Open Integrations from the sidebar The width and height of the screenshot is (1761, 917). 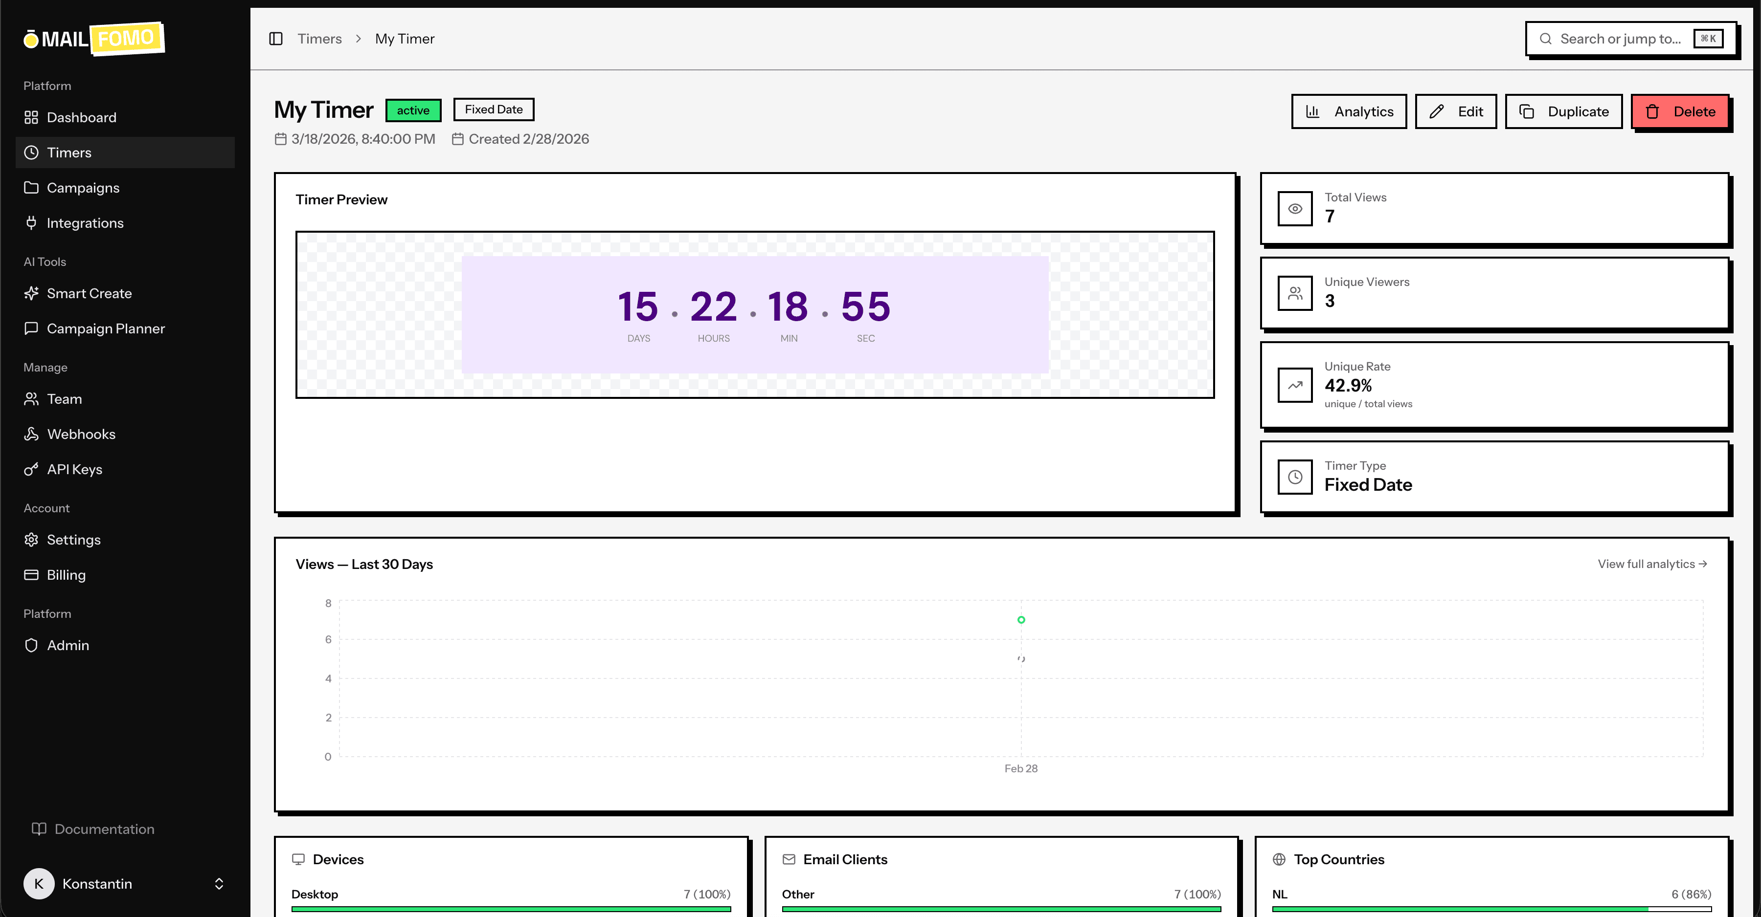(x=85, y=223)
